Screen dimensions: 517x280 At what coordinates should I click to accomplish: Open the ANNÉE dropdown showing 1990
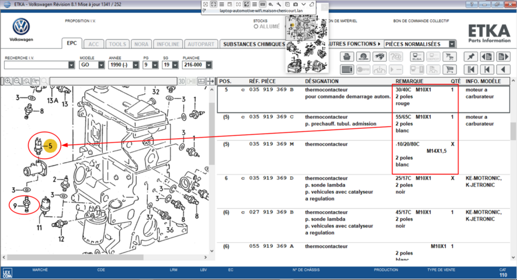pos(136,65)
